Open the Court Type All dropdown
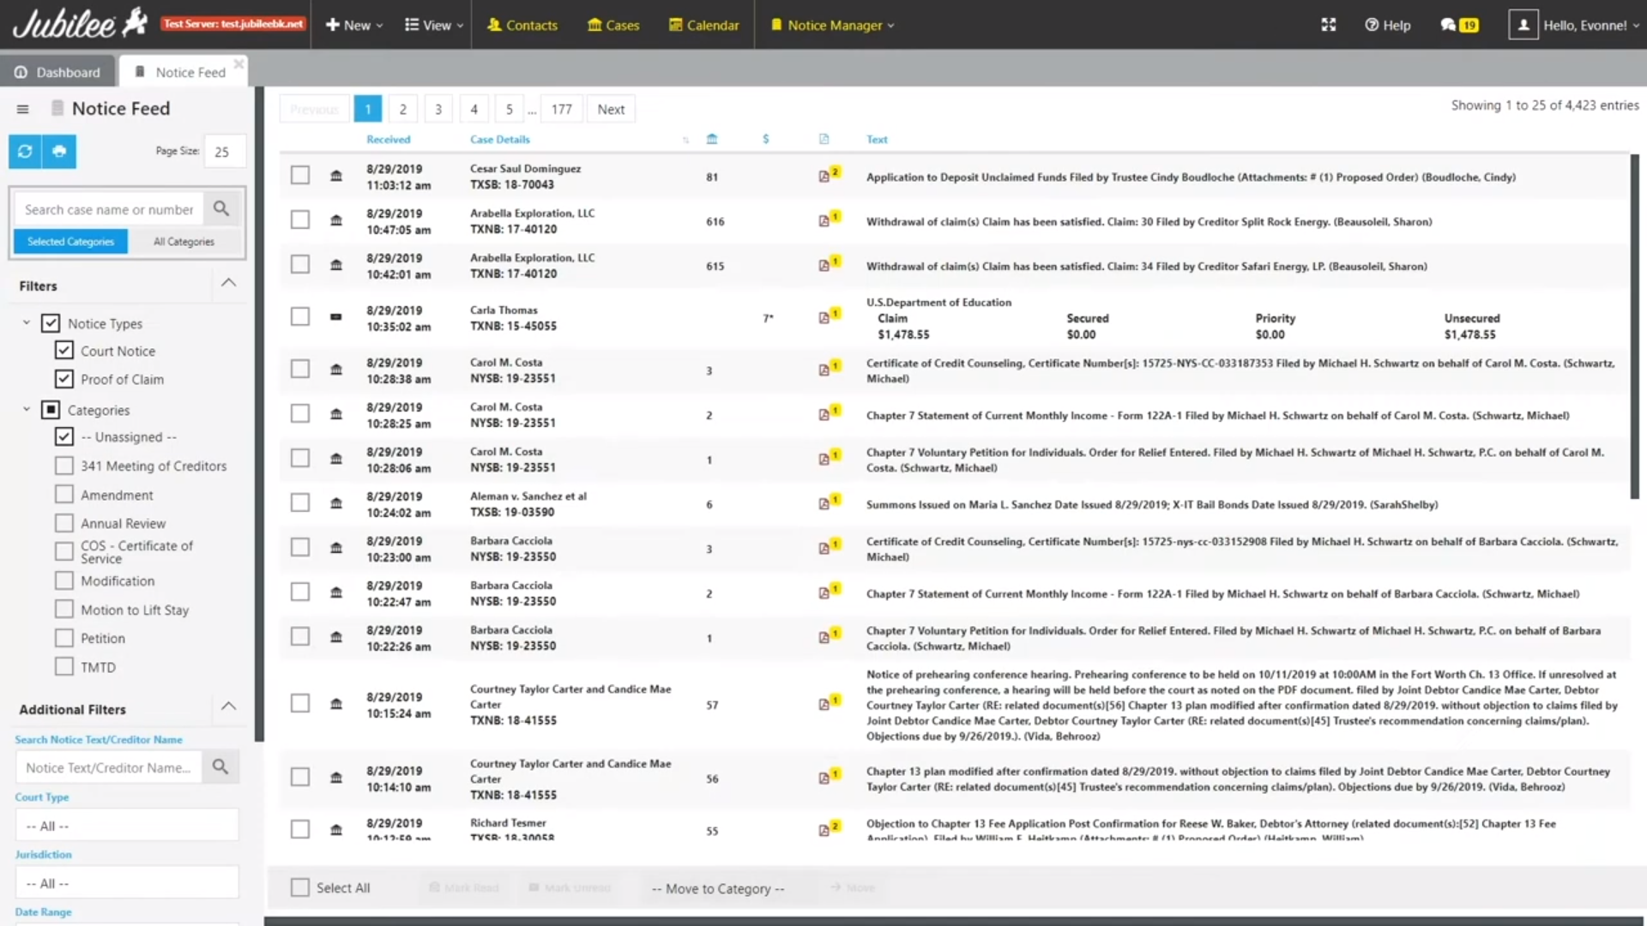 coord(127,826)
